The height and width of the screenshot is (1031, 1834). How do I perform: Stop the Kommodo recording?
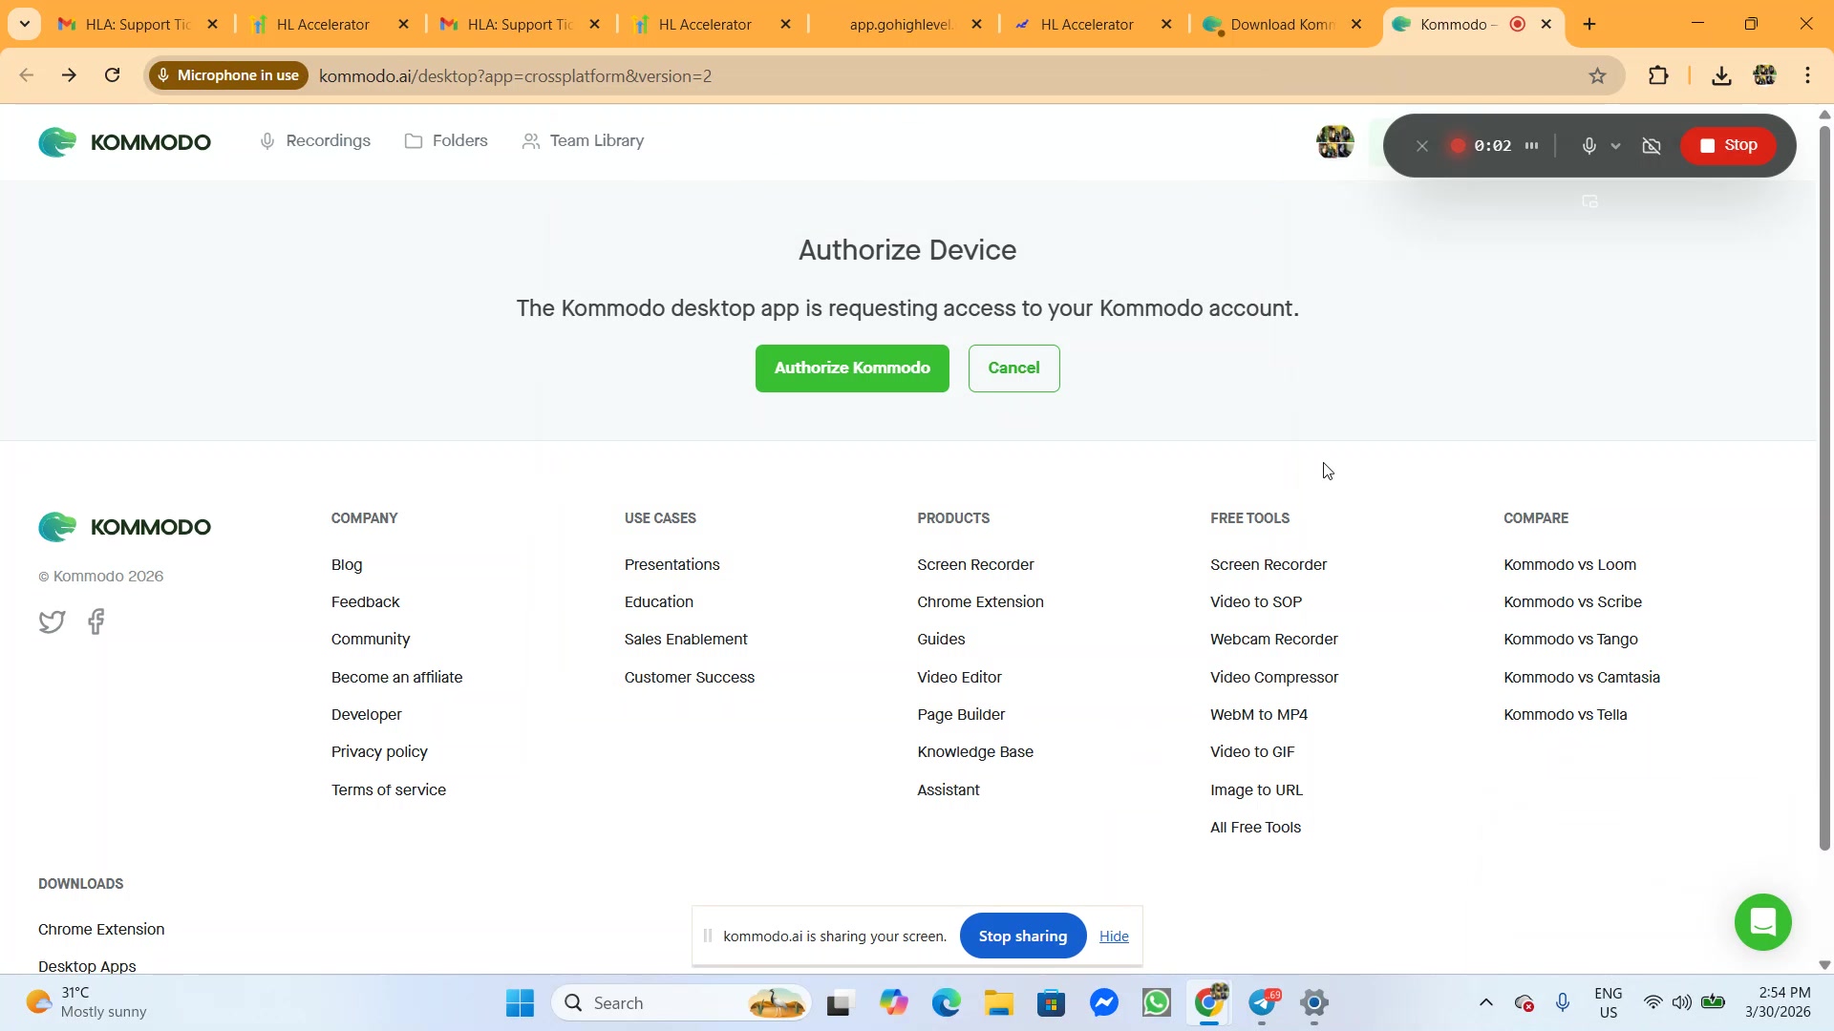tap(1728, 146)
